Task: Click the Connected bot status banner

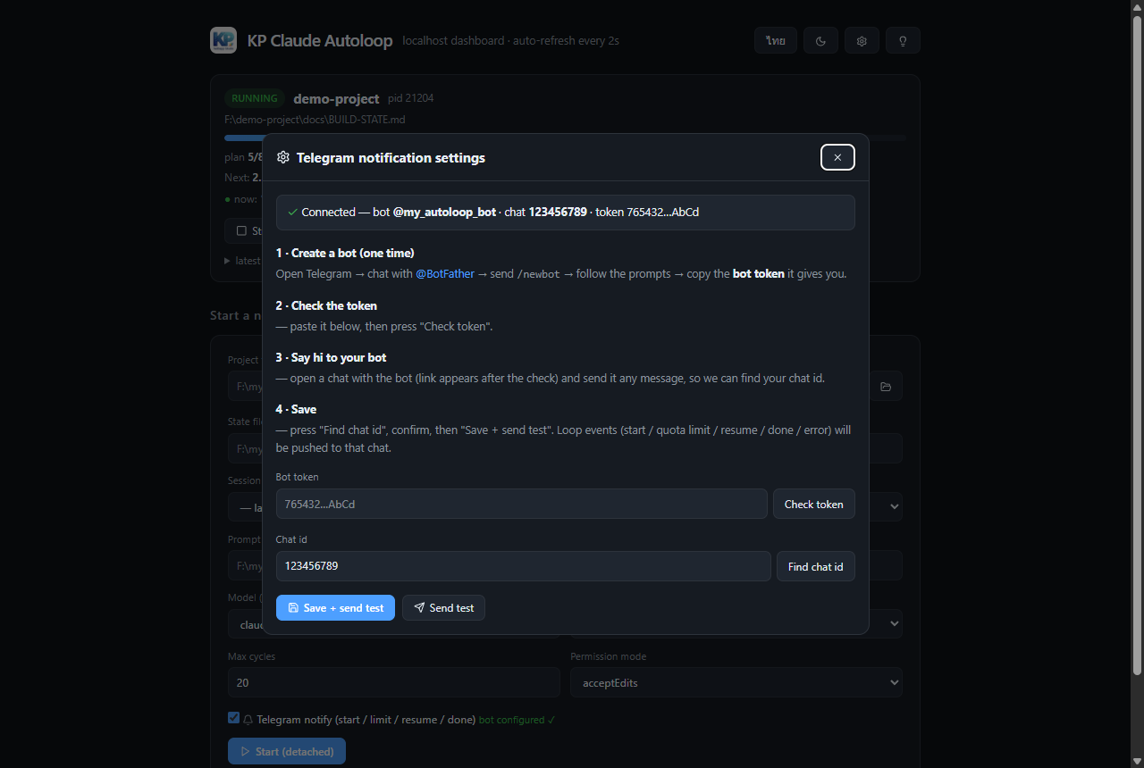Action: click(x=565, y=213)
